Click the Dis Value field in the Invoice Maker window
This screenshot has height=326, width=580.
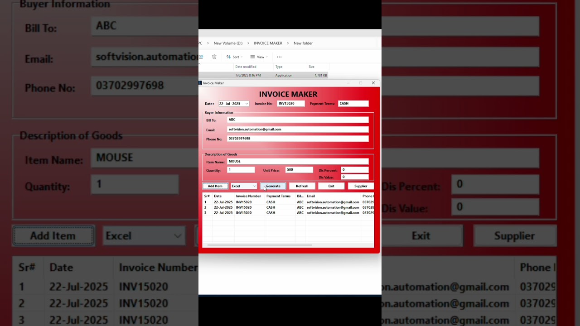click(355, 177)
